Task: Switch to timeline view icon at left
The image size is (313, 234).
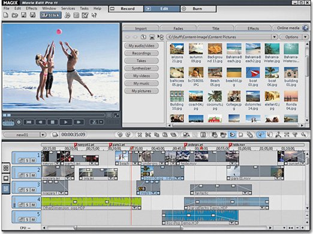Action: point(6,189)
